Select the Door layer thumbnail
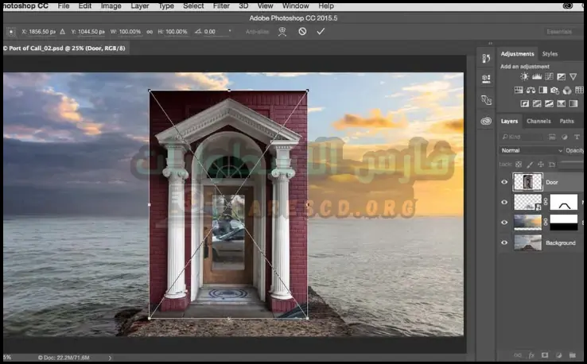 pos(528,182)
